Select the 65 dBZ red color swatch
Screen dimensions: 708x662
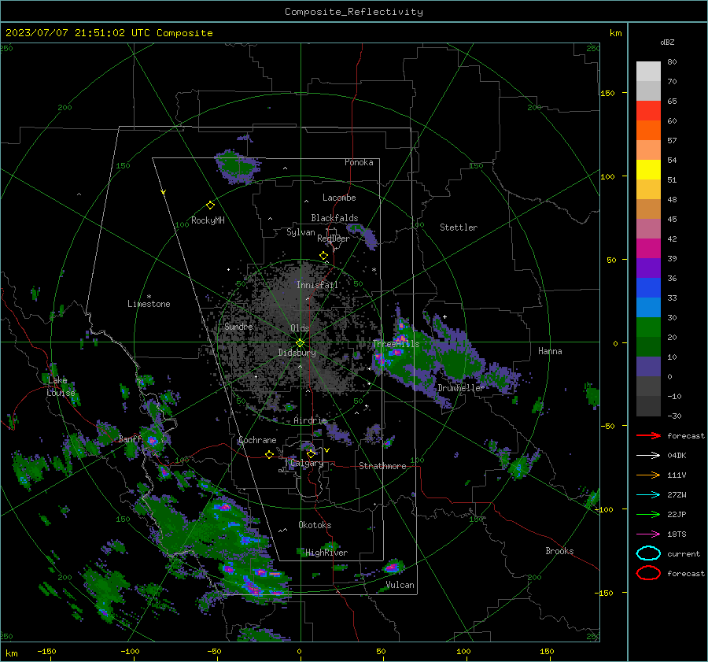coord(648,110)
